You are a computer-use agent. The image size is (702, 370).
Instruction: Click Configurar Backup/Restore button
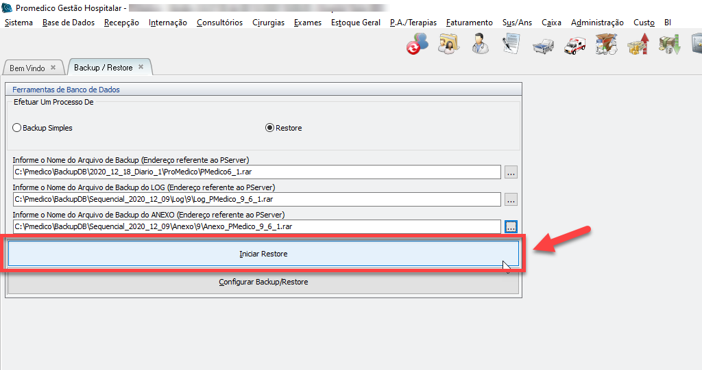[x=263, y=282]
